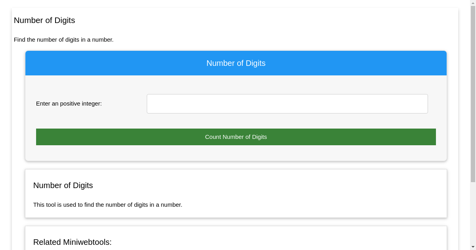The width and height of the screenshot is (476, 250).
Task: Click the green submit bar
Action: [236, 137]
